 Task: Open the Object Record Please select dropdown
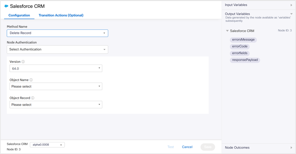point(56,104)
